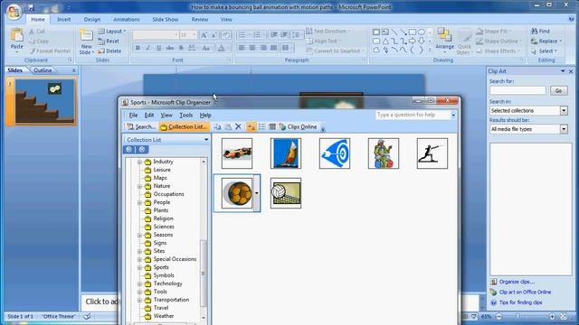Open the dropdown arrow beside the soccer ball clip

coord(257,193)
